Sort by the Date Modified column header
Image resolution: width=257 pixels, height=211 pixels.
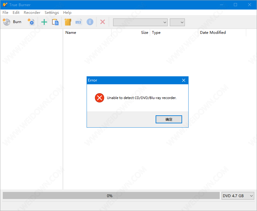222,33
